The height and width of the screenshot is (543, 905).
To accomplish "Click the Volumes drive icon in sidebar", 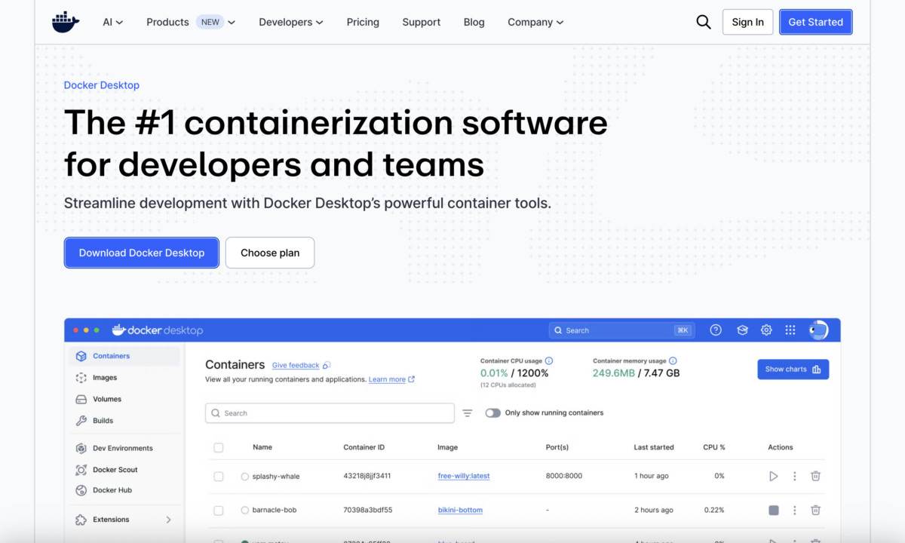I will [x=81, y=399].
